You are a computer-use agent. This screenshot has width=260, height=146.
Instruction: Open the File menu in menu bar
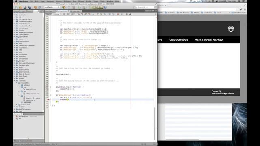pos(31,1)
